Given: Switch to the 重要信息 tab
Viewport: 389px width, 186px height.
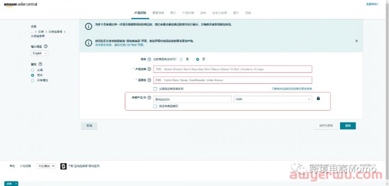Looking at the screenshot, I should click(x=158, y=13).
